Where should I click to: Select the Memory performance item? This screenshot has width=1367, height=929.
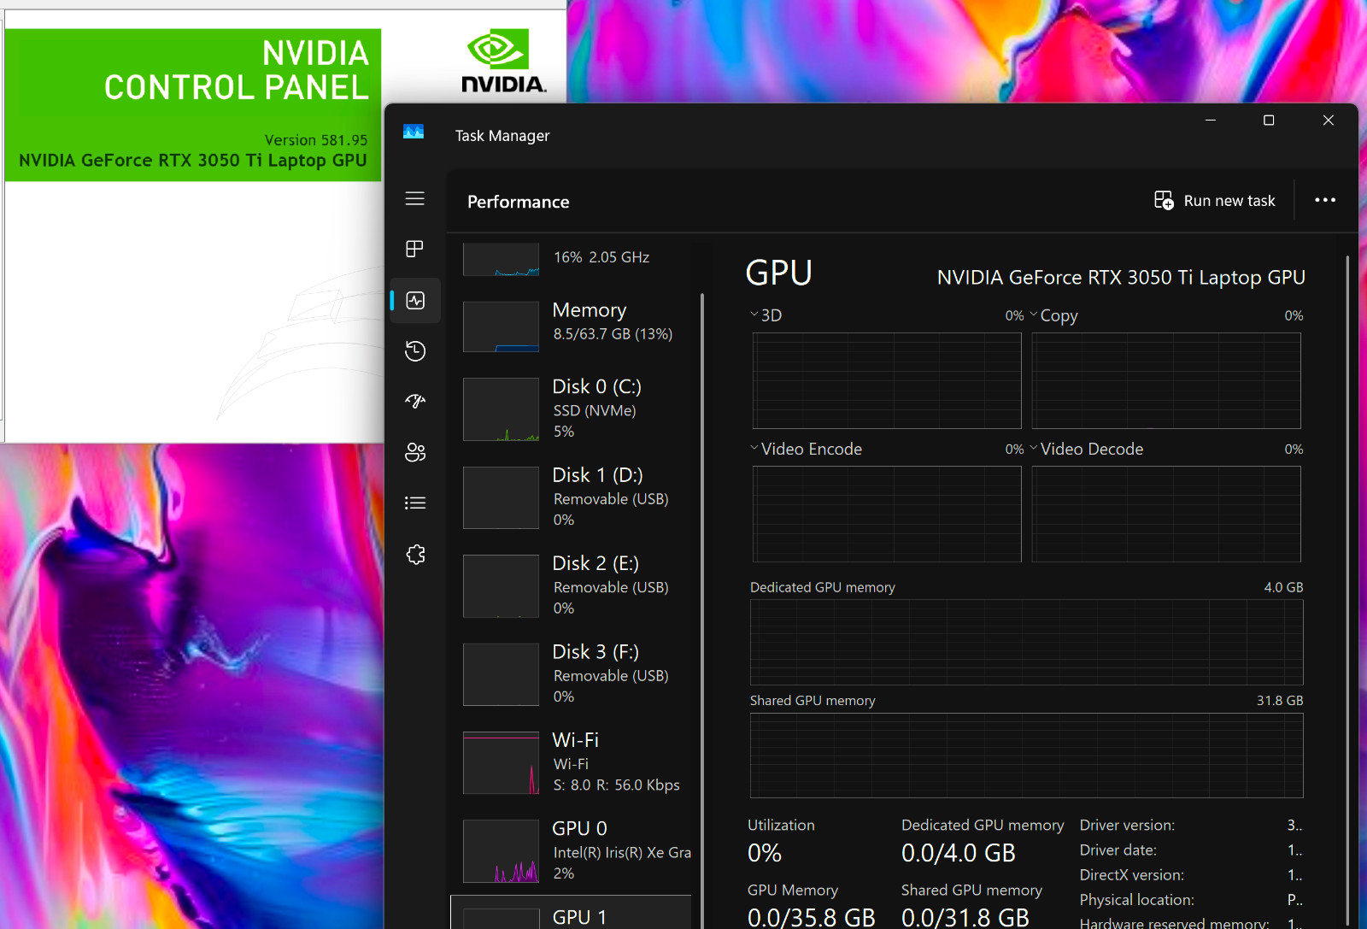pyautogui.click(x=571, y=325)
